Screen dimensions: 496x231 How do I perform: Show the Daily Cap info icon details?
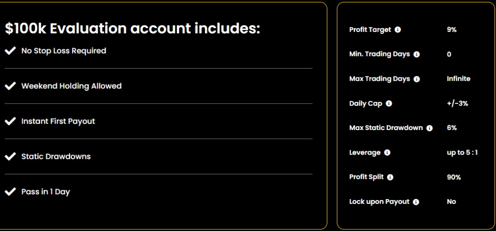point(389,103)
